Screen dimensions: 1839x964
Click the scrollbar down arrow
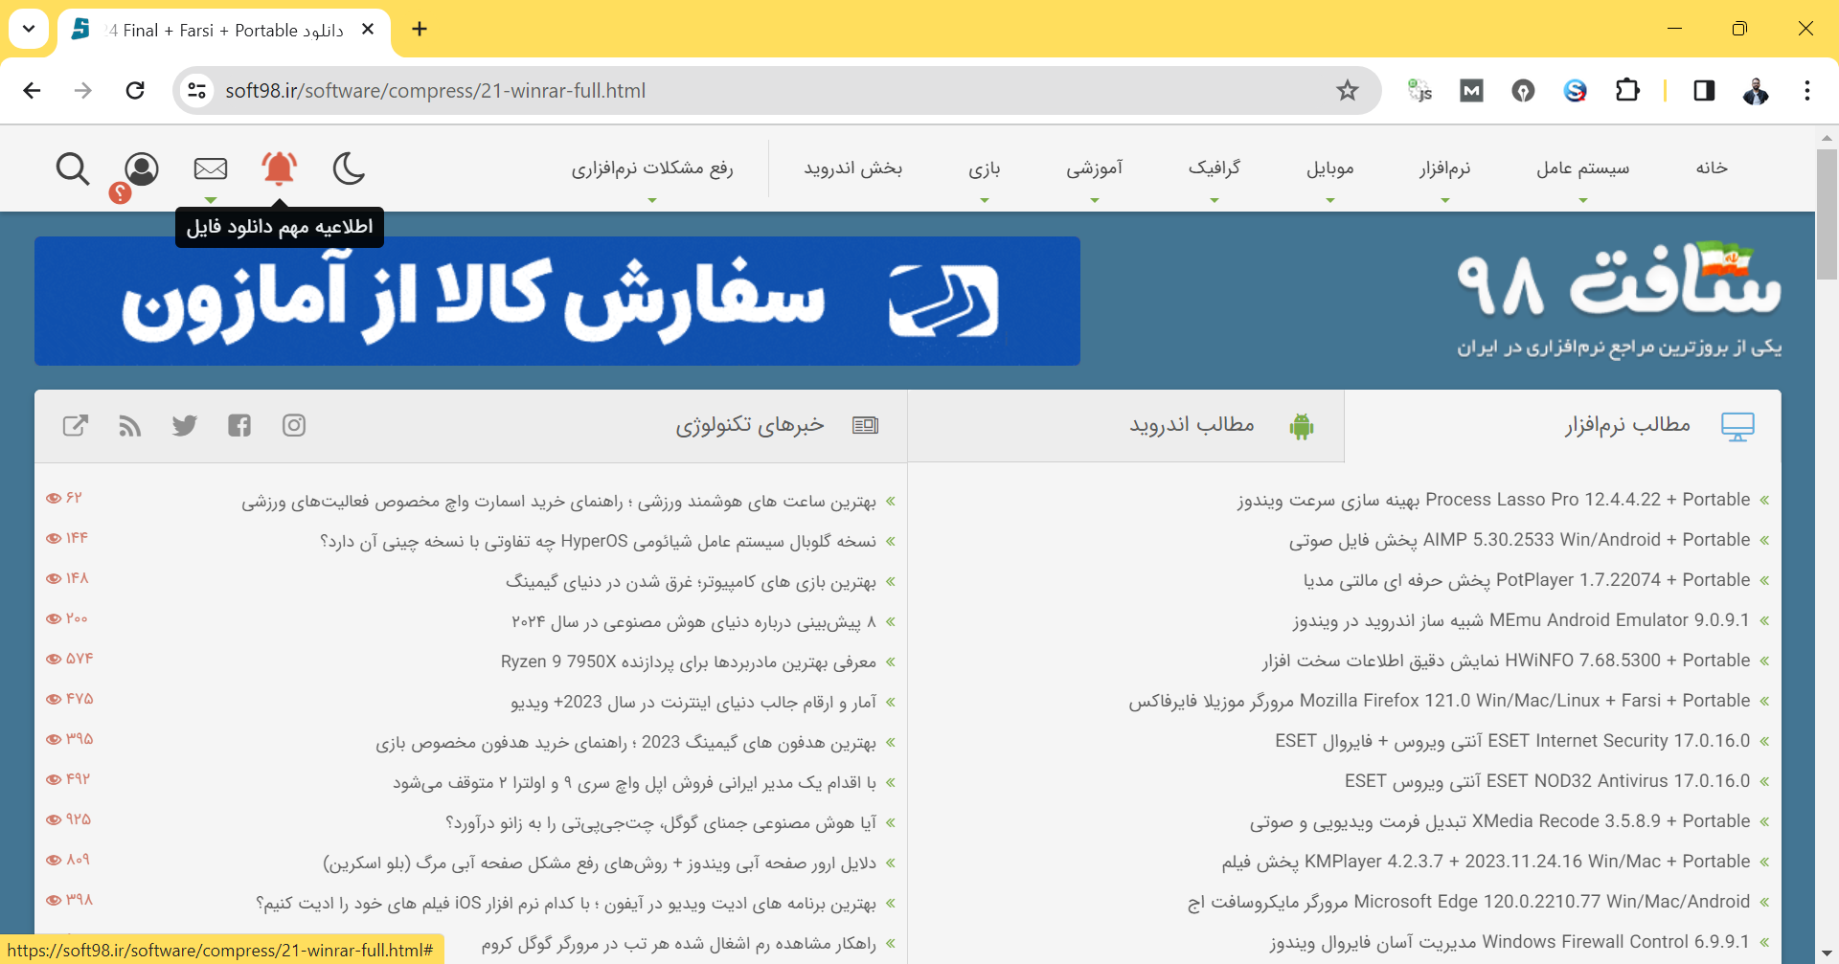[x=1827, y=953]
